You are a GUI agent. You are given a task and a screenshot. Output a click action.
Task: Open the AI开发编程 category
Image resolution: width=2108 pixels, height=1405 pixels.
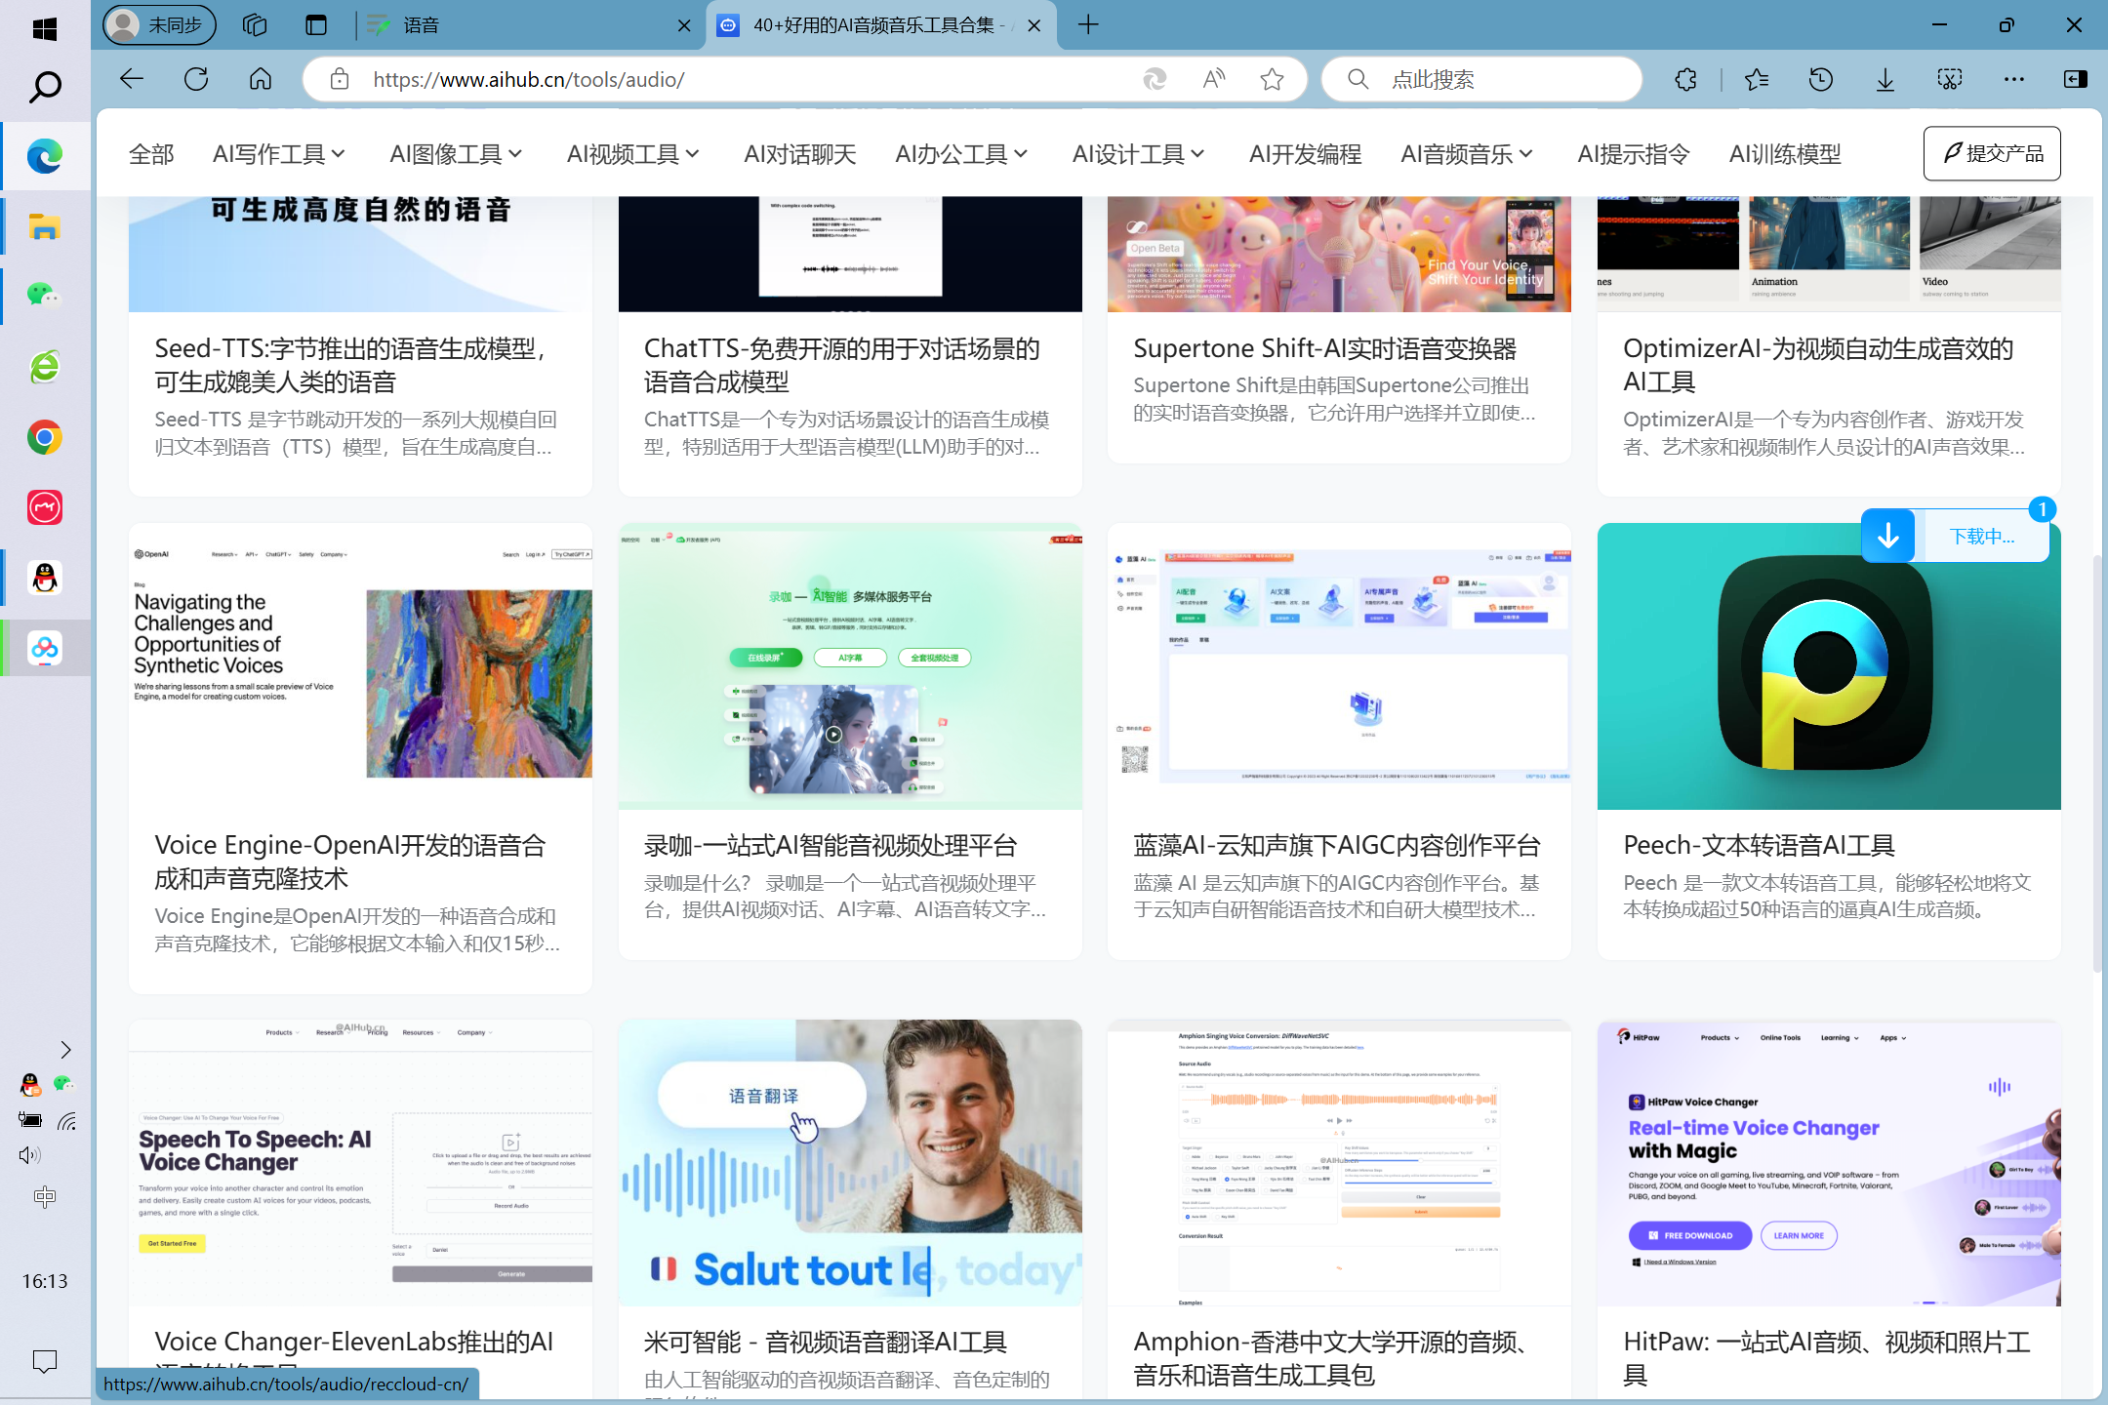point(1305,154)
